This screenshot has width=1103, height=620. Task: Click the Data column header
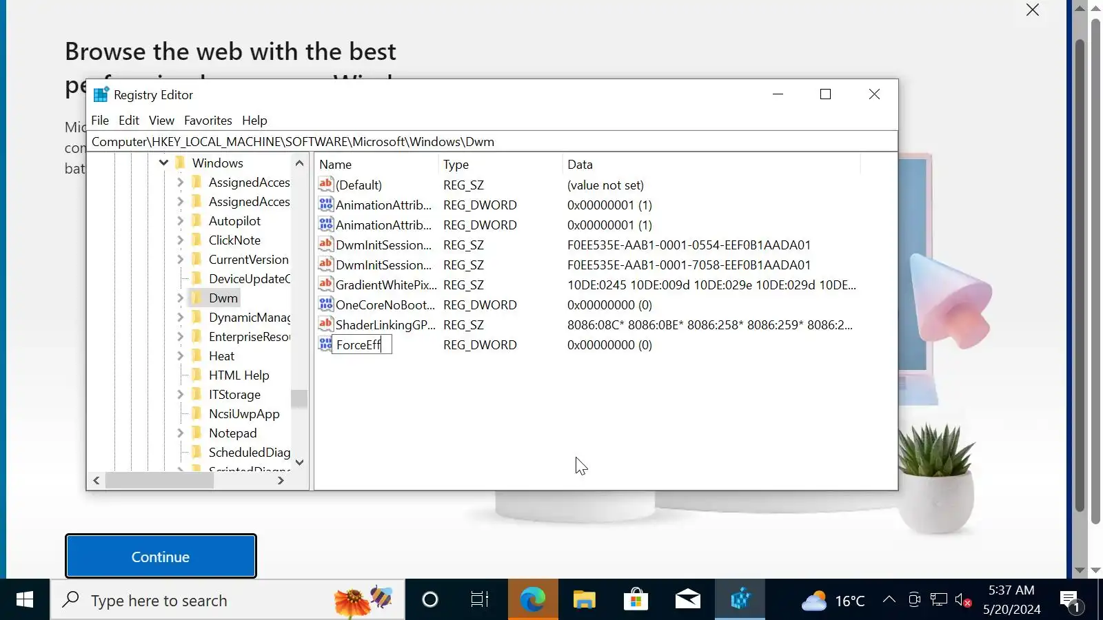[711, 164]
